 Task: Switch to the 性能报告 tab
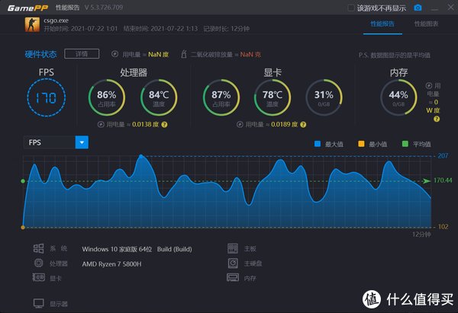(382, 24)
